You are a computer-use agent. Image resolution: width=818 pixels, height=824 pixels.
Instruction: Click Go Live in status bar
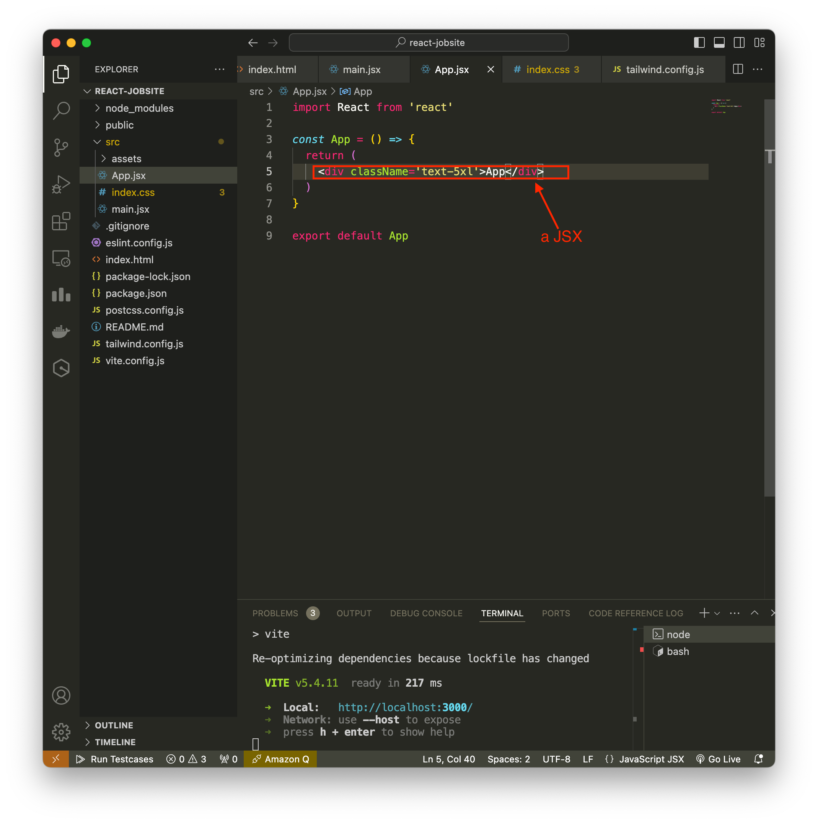[x=719, y=759]
